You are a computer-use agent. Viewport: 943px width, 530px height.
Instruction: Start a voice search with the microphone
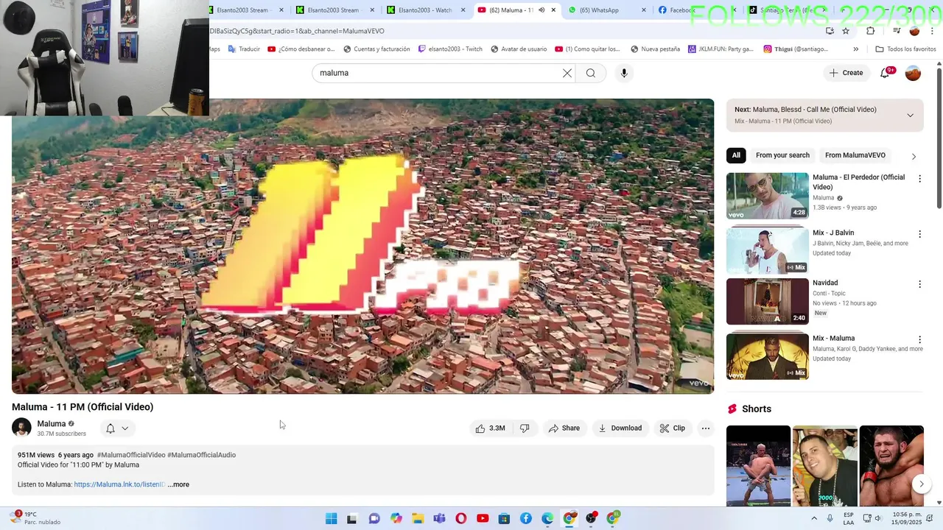(624, 73)
